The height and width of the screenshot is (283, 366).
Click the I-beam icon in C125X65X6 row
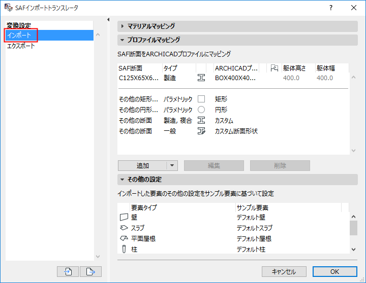(x=201, y=78)
